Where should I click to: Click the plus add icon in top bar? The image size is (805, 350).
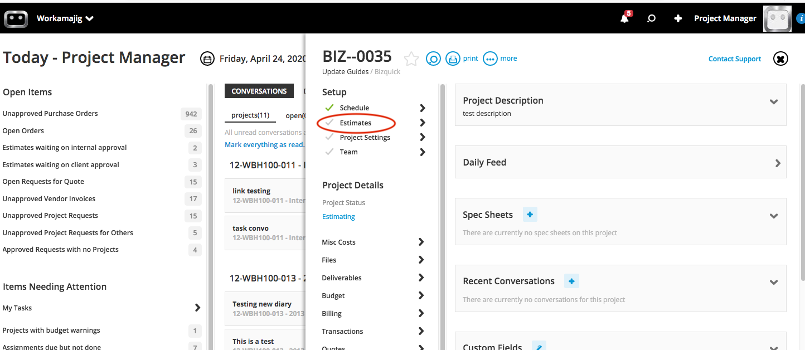pos(678,18)
